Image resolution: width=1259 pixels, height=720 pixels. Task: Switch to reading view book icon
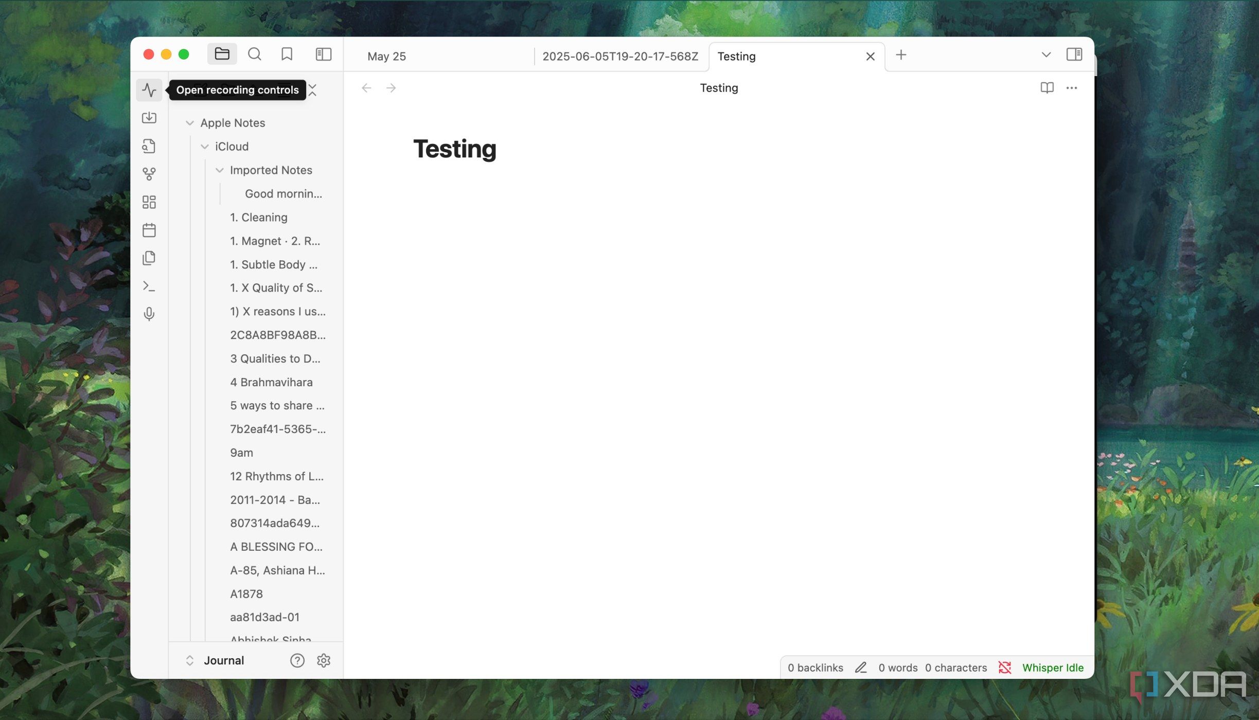point(1047,88)
